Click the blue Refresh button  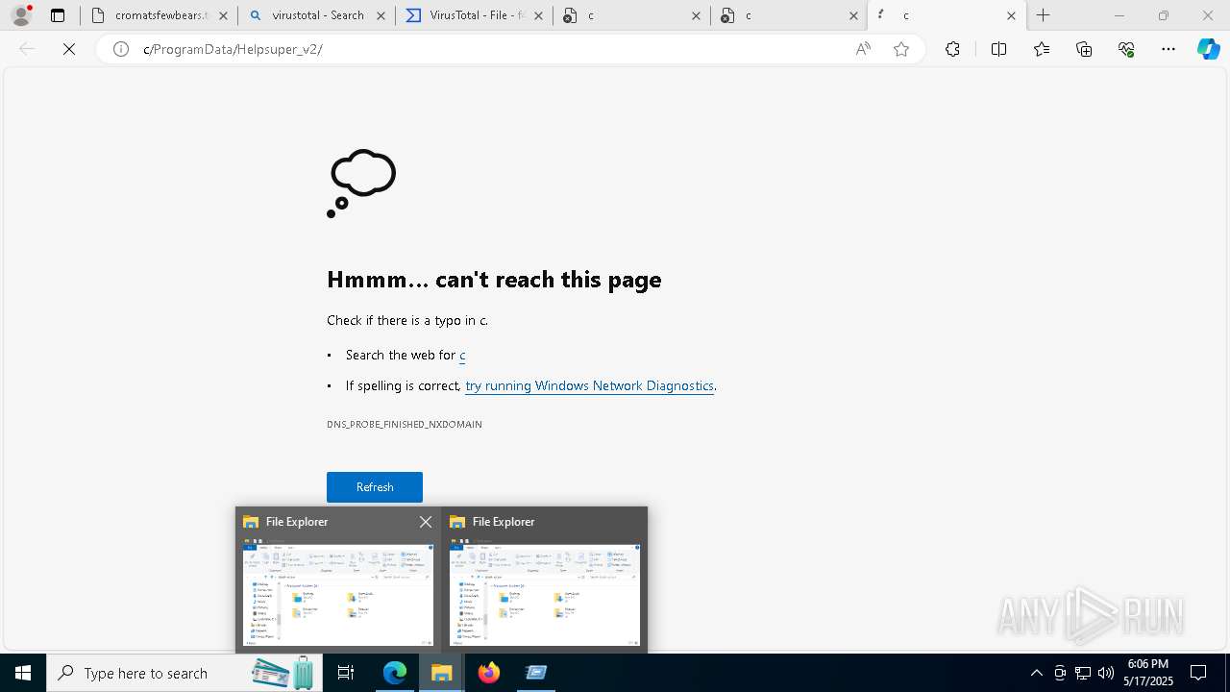375,487
